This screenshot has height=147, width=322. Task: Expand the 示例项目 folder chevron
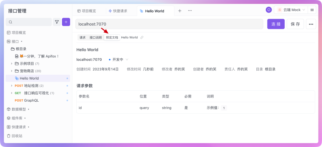(12, 64)
